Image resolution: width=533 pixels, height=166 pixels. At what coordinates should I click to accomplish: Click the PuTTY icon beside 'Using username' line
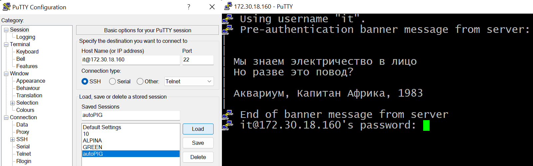[x=228, y=19]
